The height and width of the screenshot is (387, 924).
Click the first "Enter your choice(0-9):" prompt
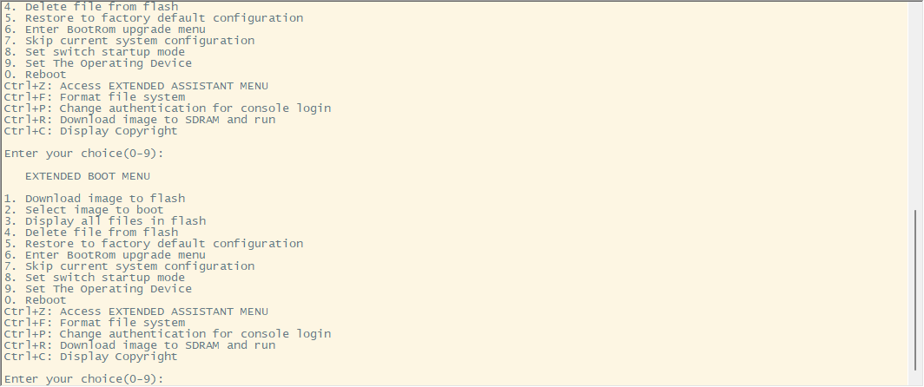(83, 154)
